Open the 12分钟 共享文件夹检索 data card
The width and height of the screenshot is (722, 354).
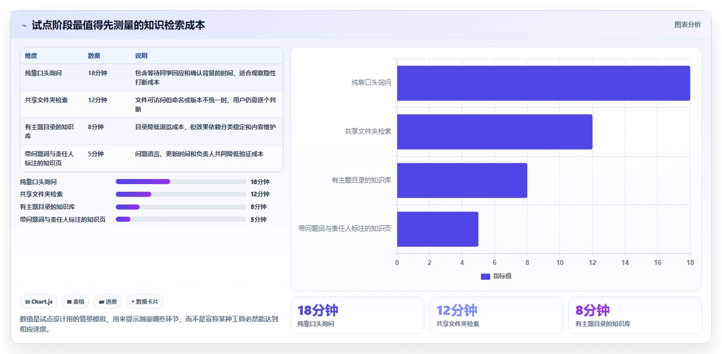(x=496, y=315)
